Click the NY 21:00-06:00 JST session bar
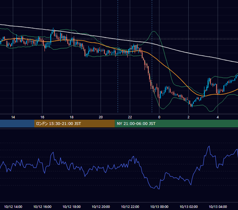238x210 pixels. tap(176, 124)
